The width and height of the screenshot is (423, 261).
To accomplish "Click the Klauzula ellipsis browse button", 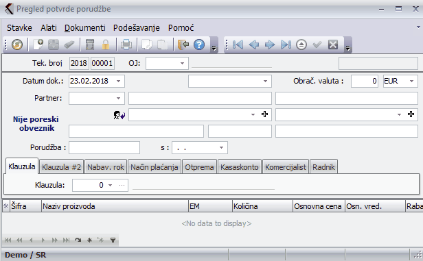I will pyautogui.click(x=122, y=185).
